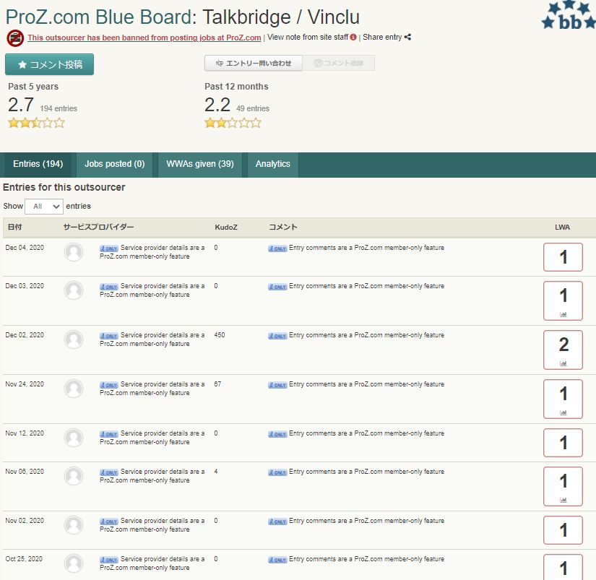
Task: Click the ONLY member badge in Dec 04 comment
Action: pyautogui.click(x=277, y=248)
